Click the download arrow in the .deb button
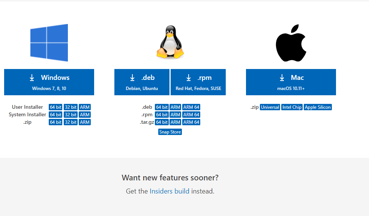Image resolution: width=369 pixels, height=216 pixels. [x=132, y=78]
